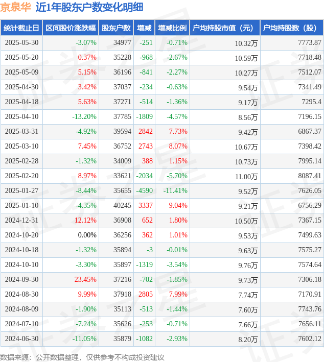Click the 数据来源 disclaimer footer text

(83, 357)
